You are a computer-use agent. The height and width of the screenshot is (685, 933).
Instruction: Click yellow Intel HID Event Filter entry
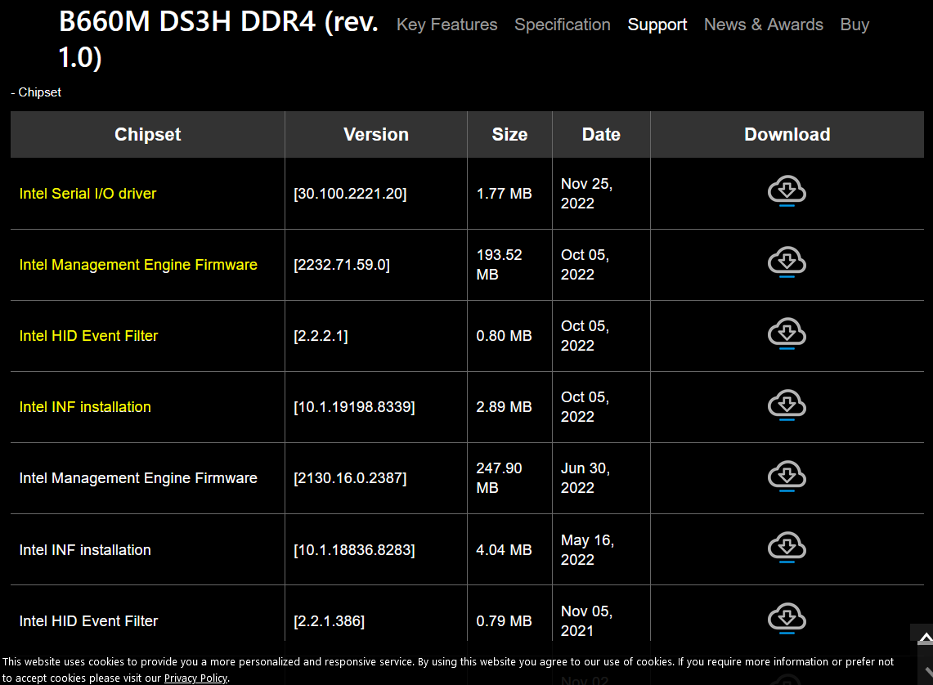click(x=88, y=336)
